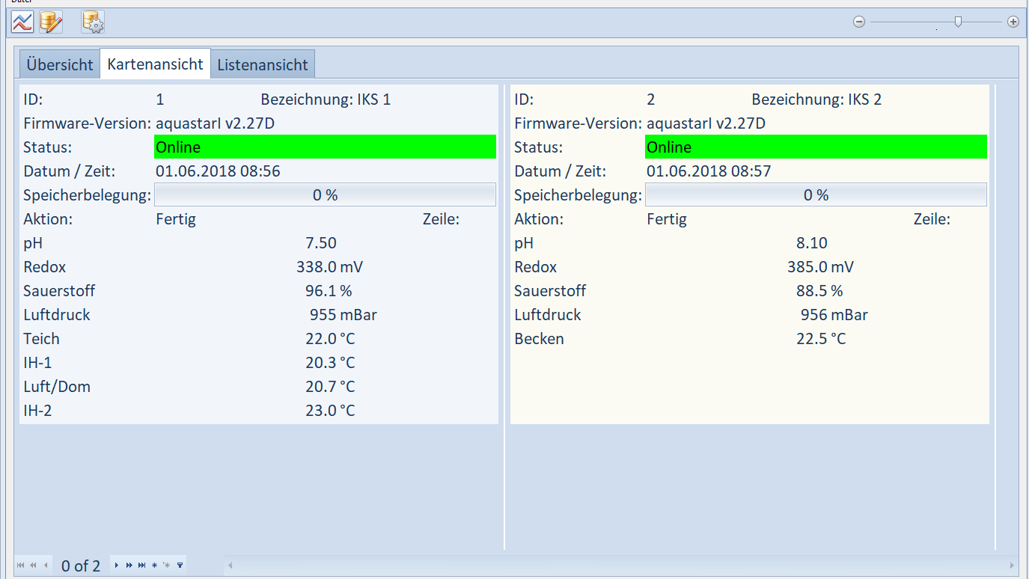Screen dimensions: 1029x579
Task: Click the navigator filter funnel icon
Action: pyautogui.click(x=180, y=566)
